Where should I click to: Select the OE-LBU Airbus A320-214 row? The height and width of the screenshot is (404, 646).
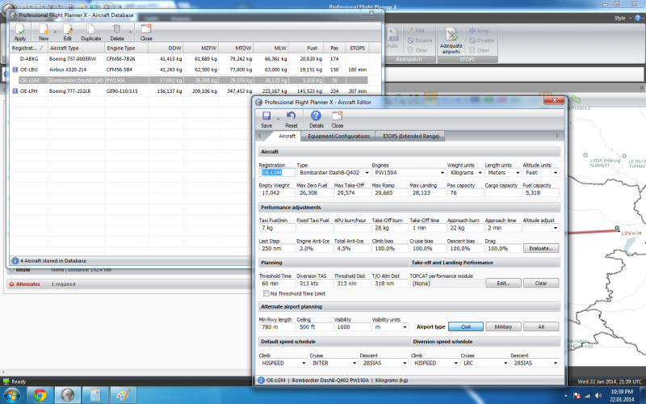click(x=190, y=69)
